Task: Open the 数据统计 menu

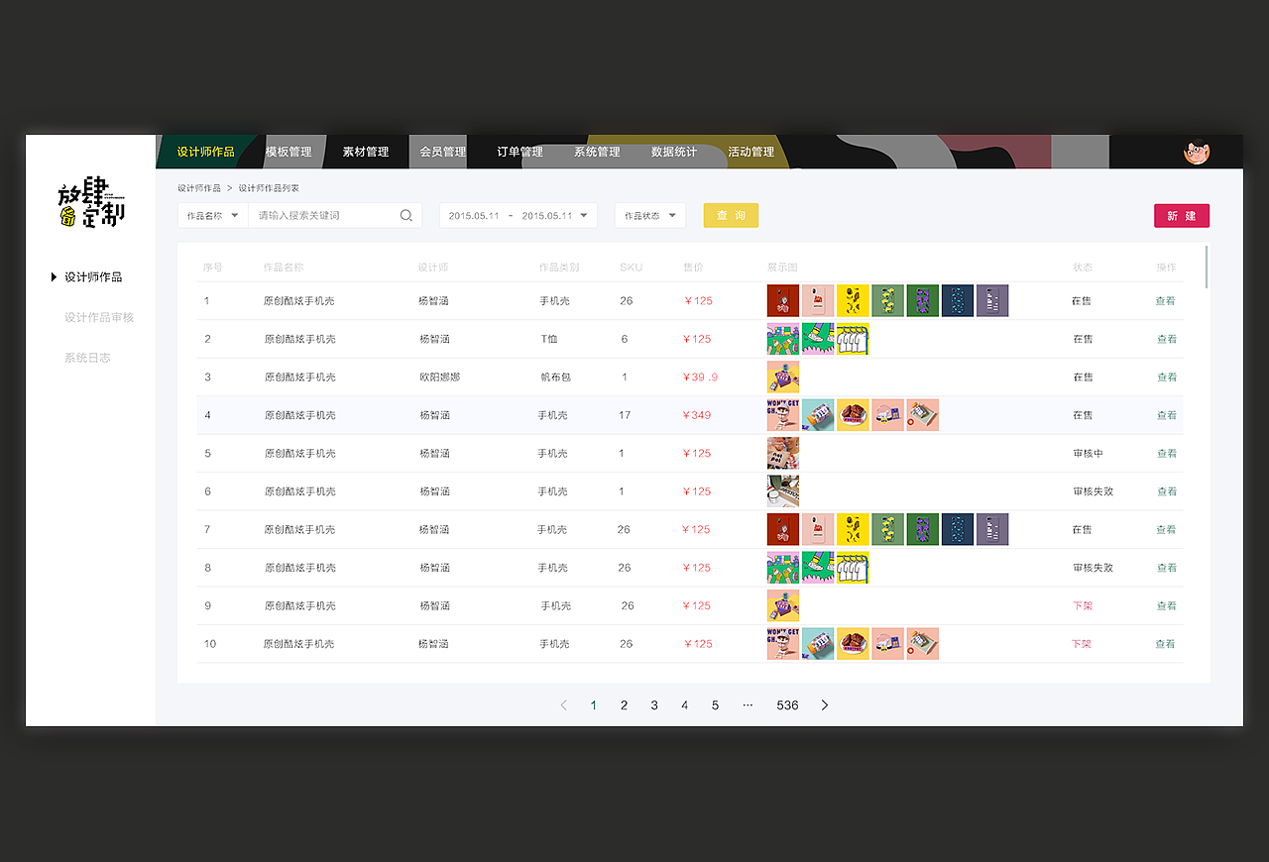Action: 673,152
